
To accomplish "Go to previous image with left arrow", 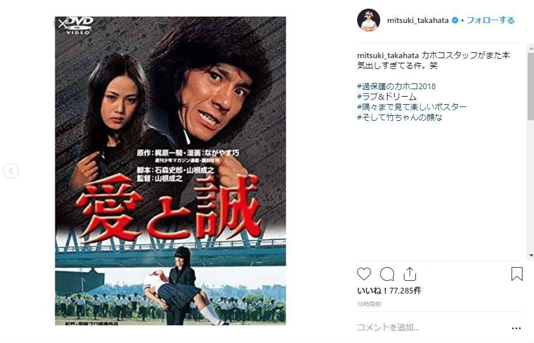I will click(11, 171).
